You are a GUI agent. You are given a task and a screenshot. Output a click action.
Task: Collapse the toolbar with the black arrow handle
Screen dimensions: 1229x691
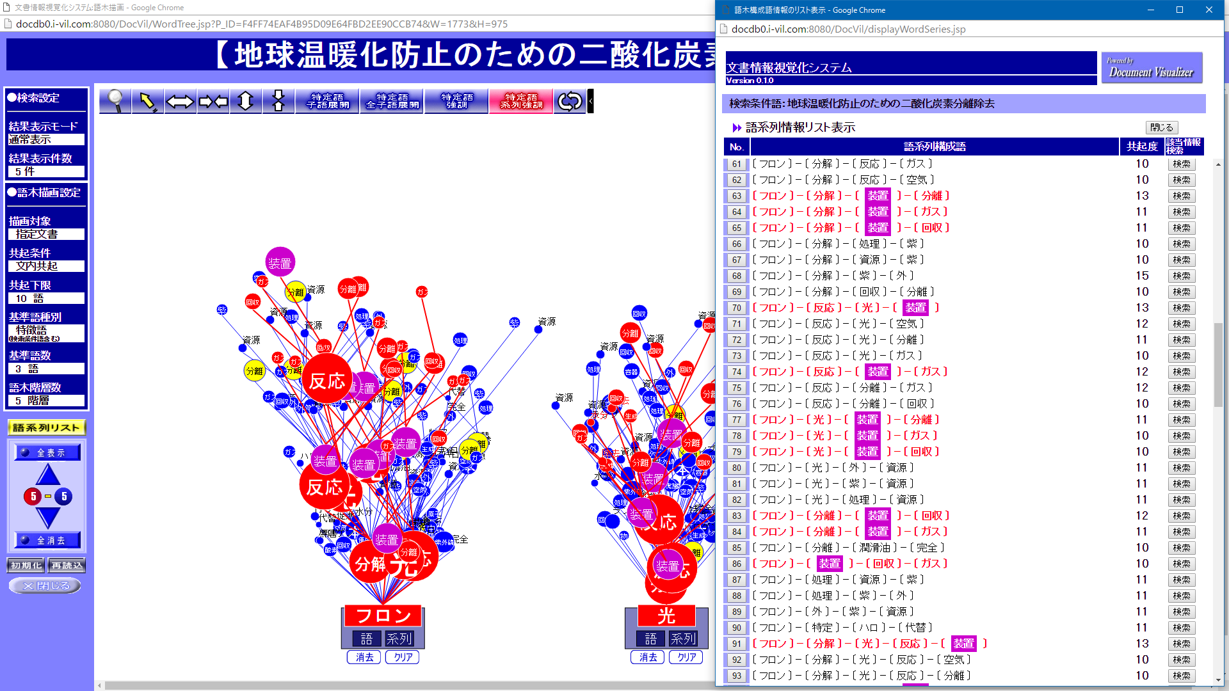[591, 101]
